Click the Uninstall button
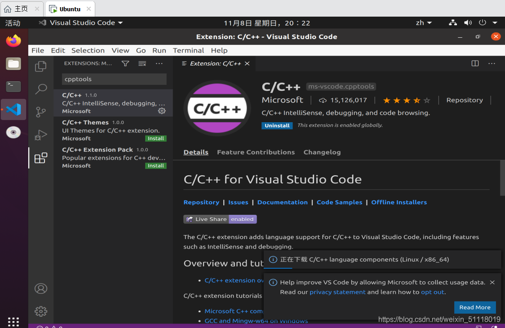The image size is (505, 328). click(277, 126)
